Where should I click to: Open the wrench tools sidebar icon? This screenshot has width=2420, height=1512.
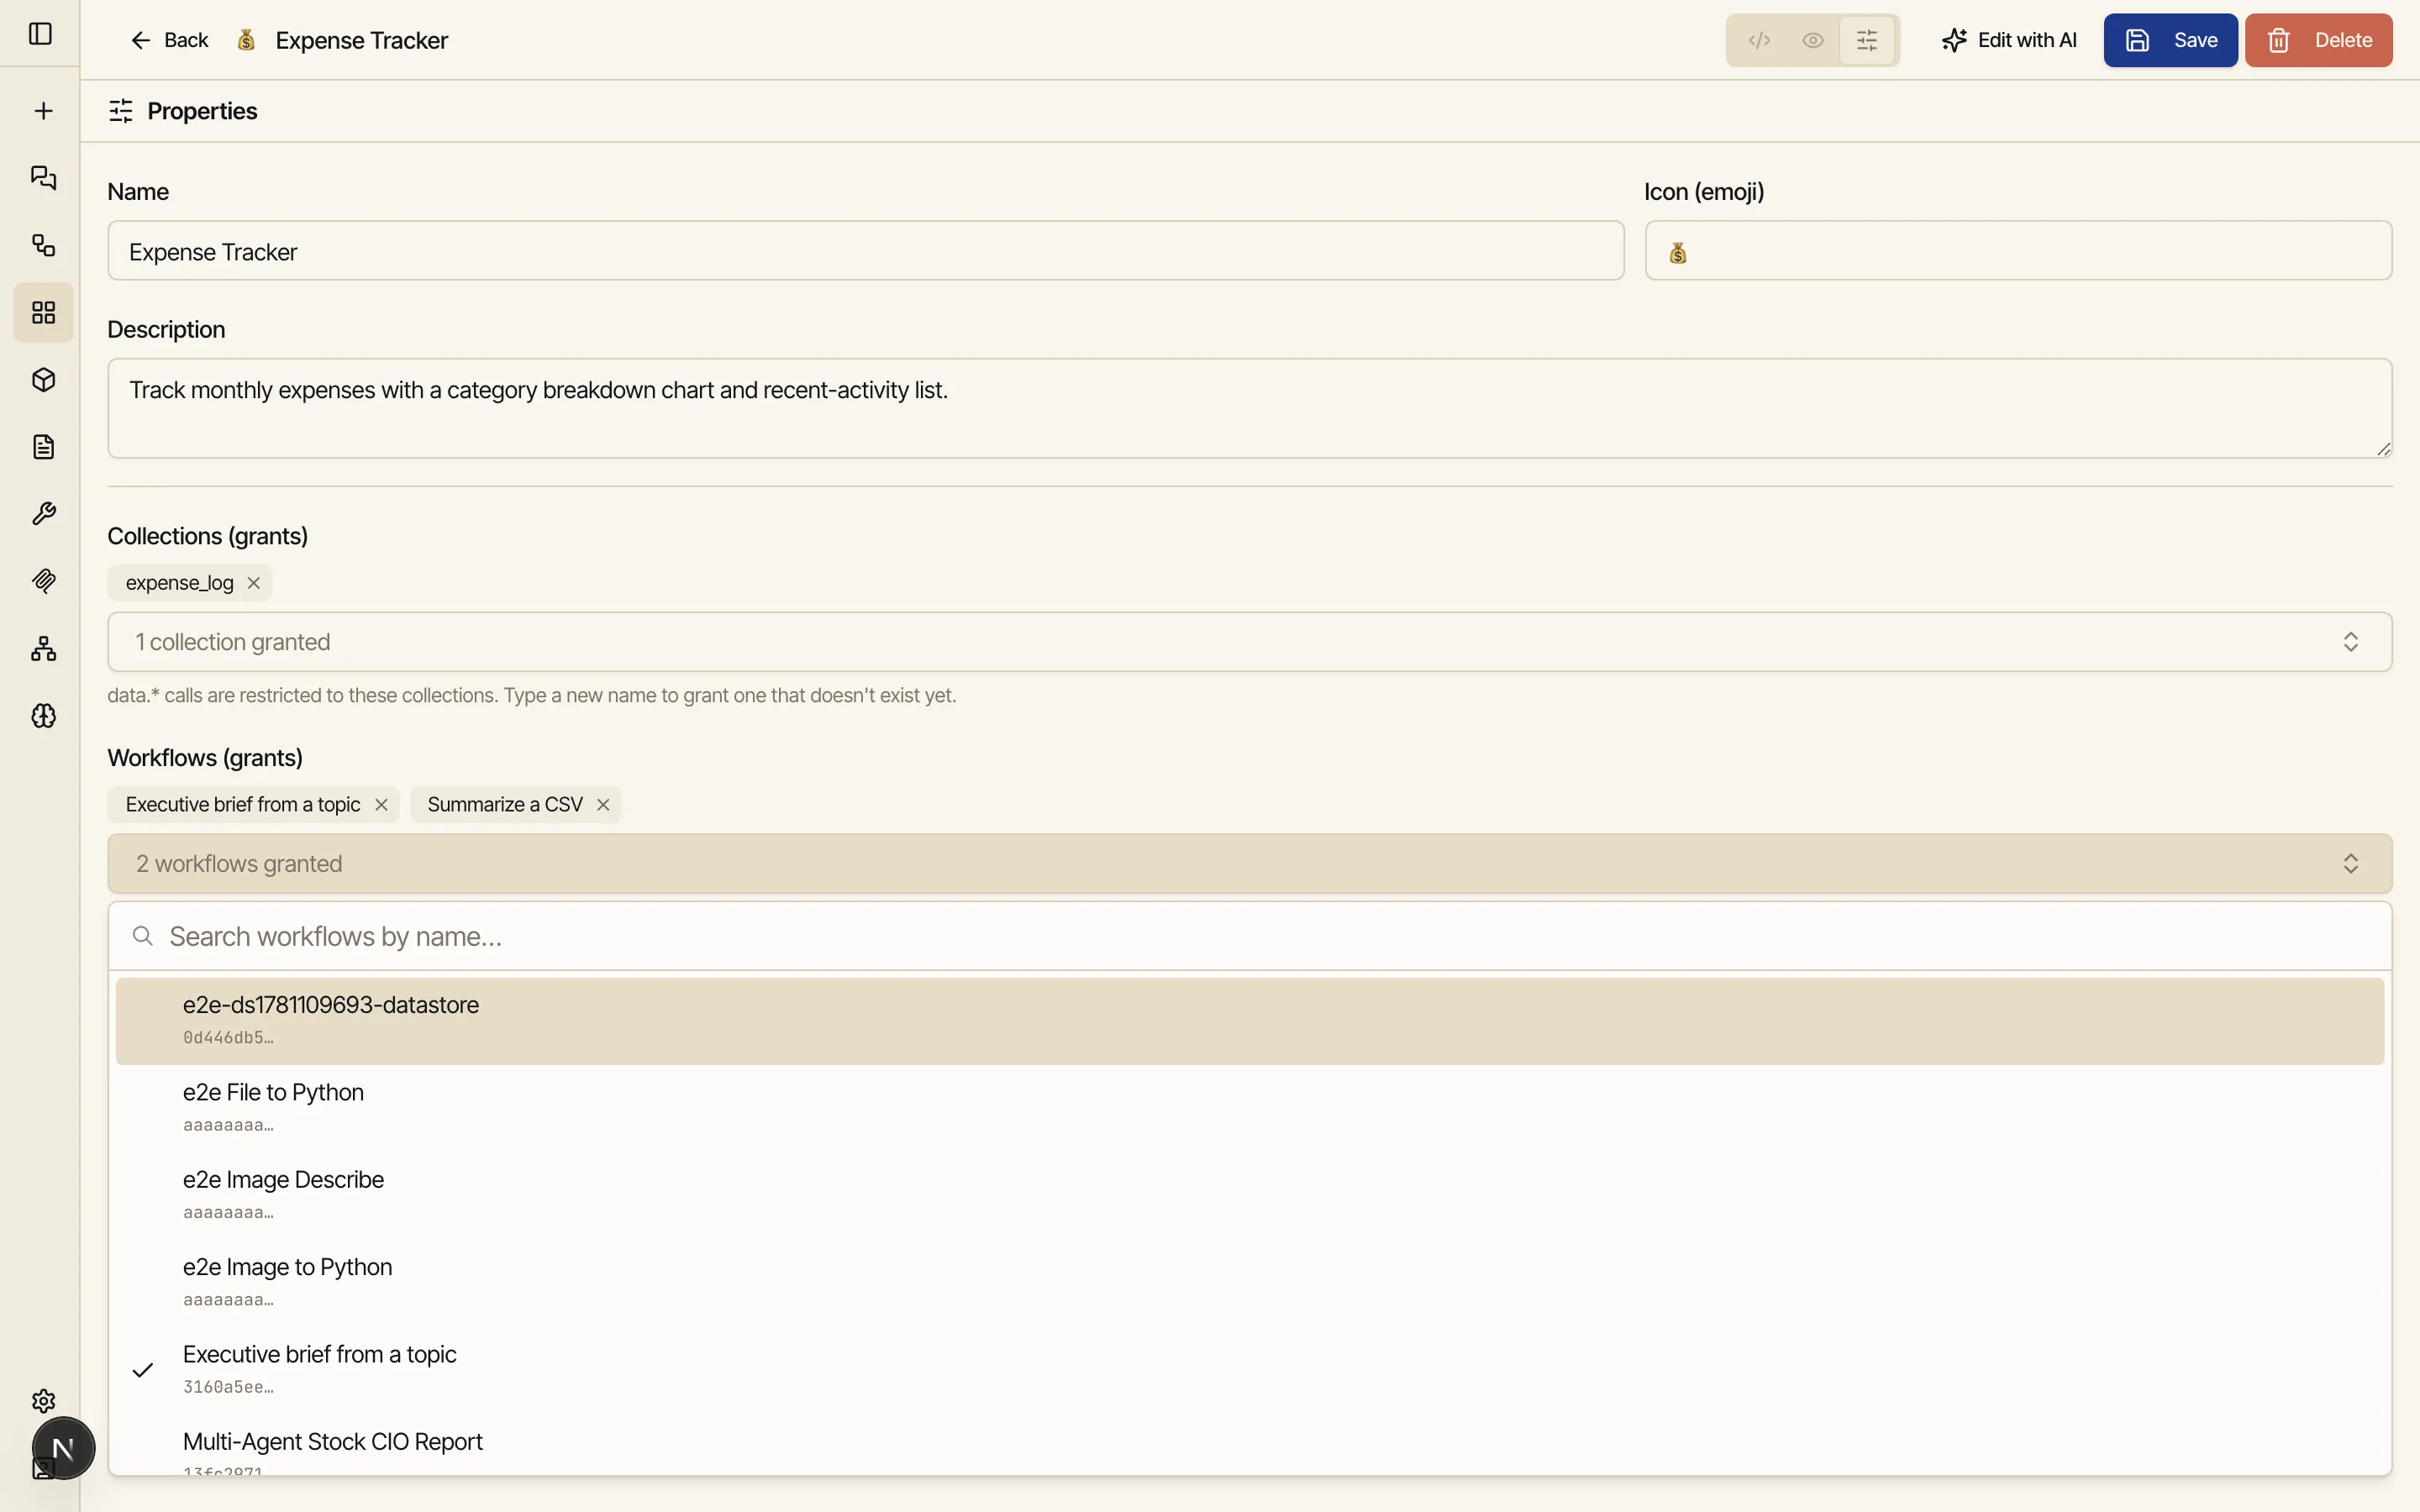(x=43, y=514)
